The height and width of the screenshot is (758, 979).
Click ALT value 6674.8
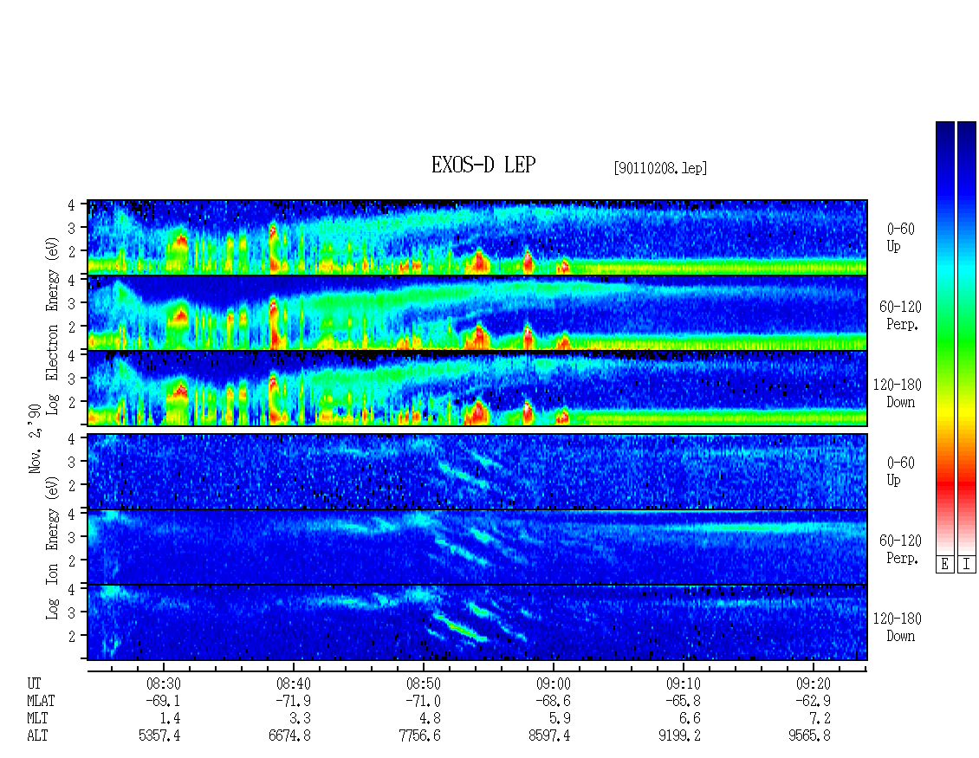coord(289,735)
